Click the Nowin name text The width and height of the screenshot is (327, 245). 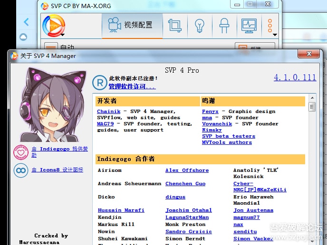[106, 232]
